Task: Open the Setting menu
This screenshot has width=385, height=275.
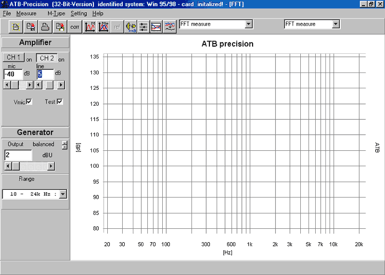Action: pos(79,13)
